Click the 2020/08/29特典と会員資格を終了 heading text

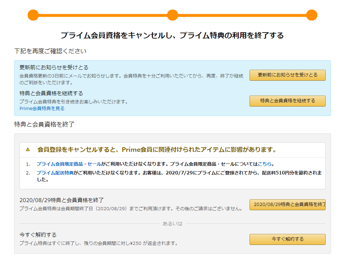pyautogui.click(x=62, y=200)
